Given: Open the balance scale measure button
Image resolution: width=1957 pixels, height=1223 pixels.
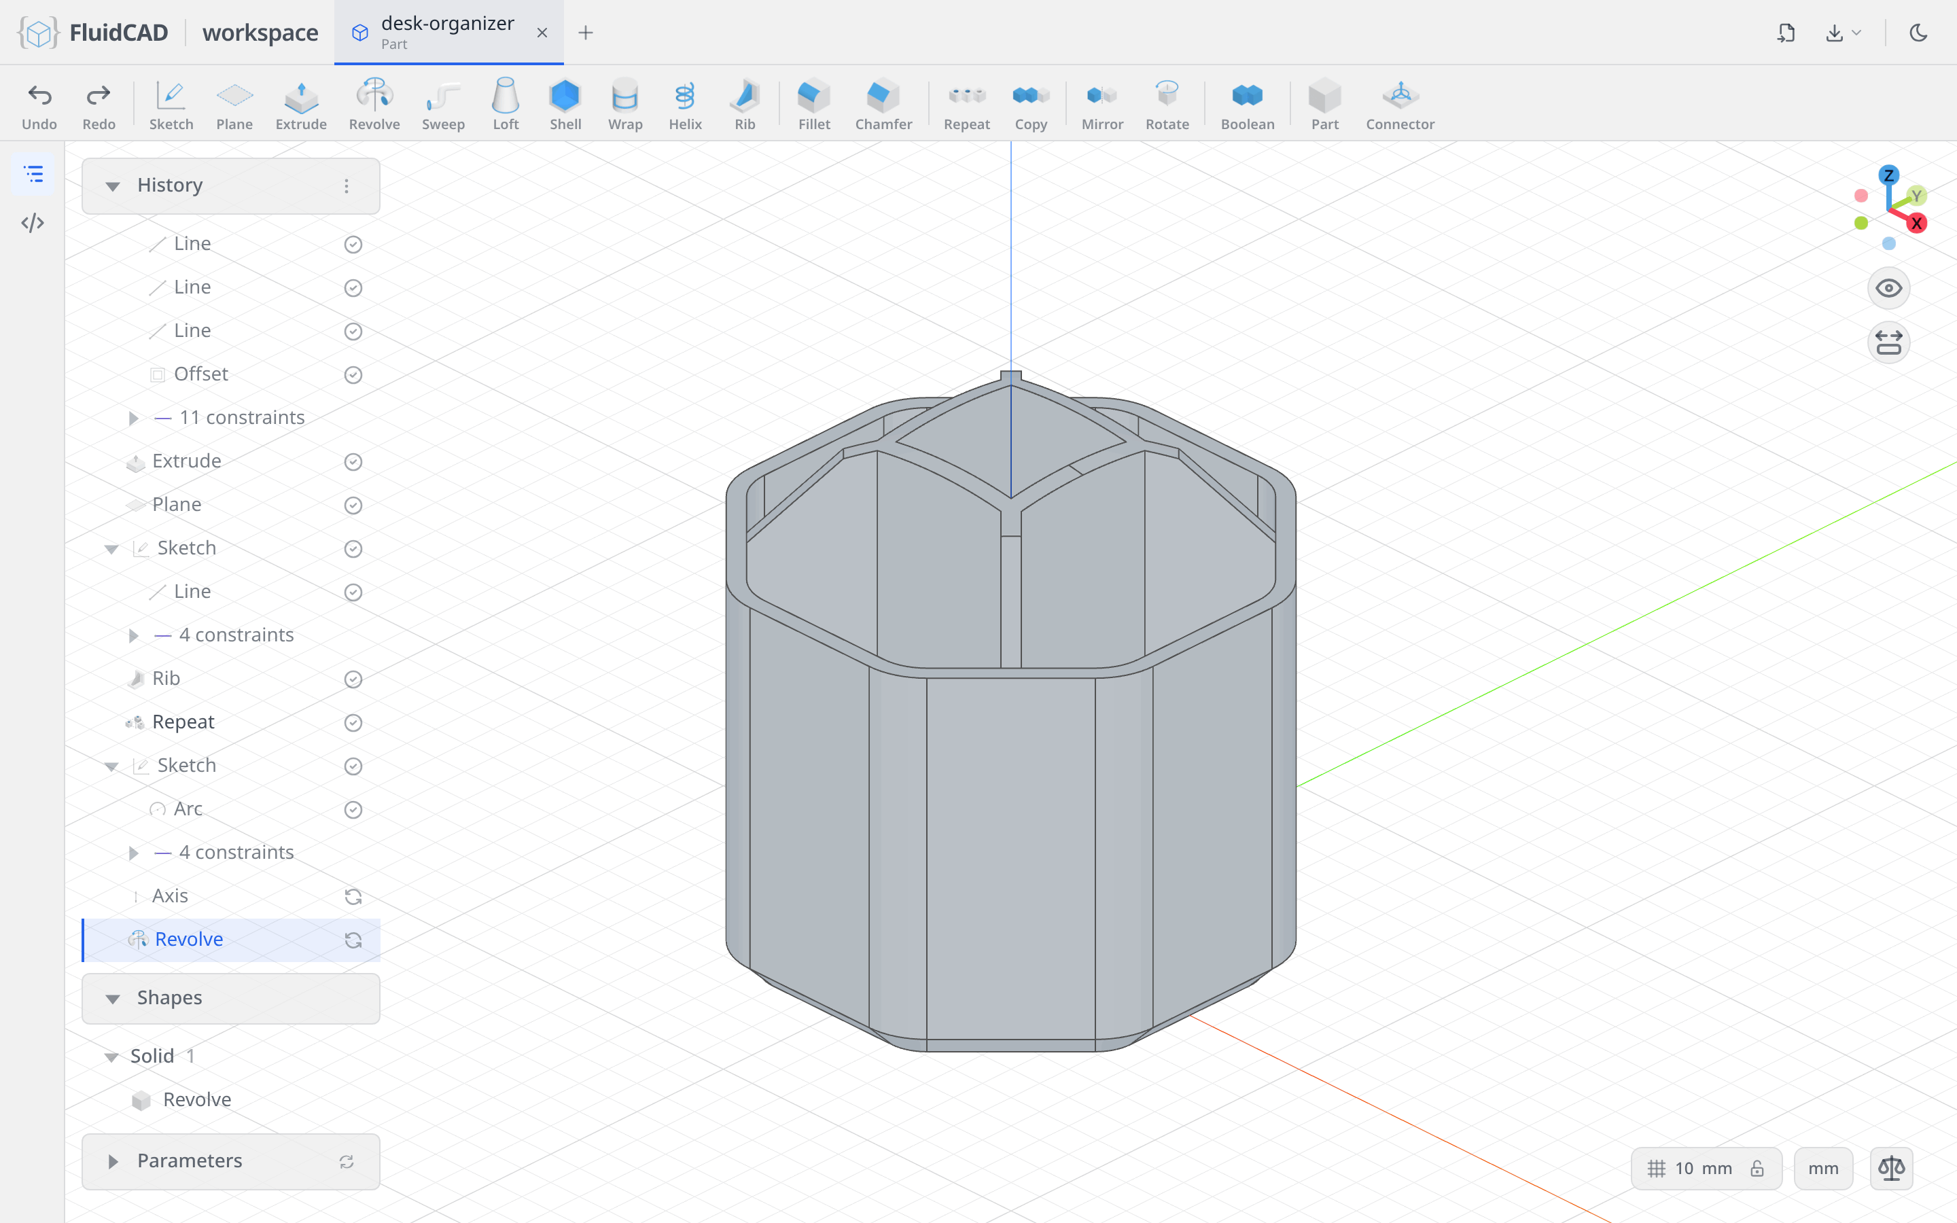Looking at the screenshot, I should pos(1890,1168).
